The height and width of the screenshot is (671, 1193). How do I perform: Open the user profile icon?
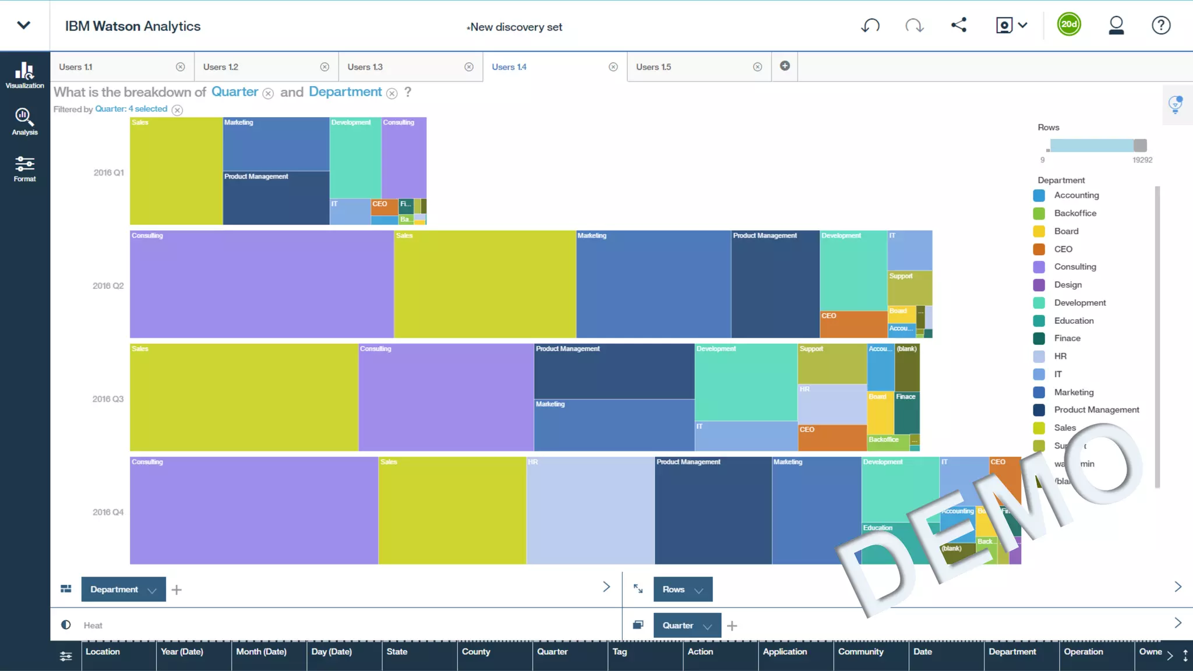(1116, 26)
